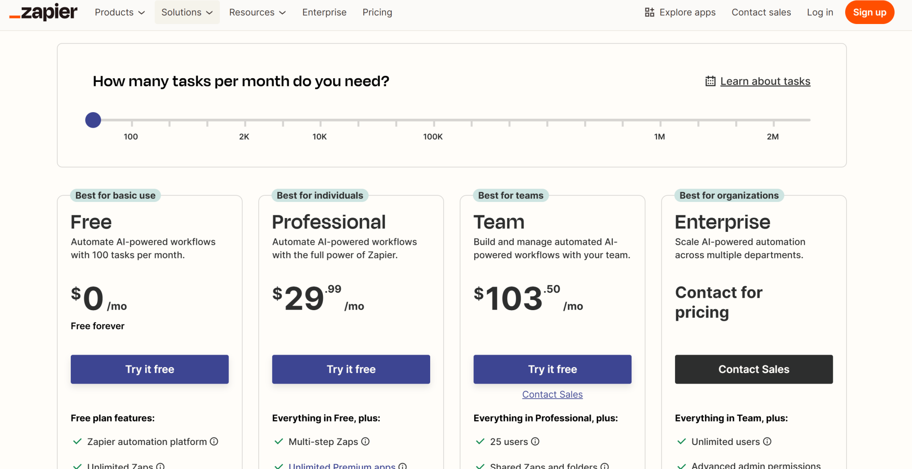Click the info icon next to Unlimited users

pos(768,441)
